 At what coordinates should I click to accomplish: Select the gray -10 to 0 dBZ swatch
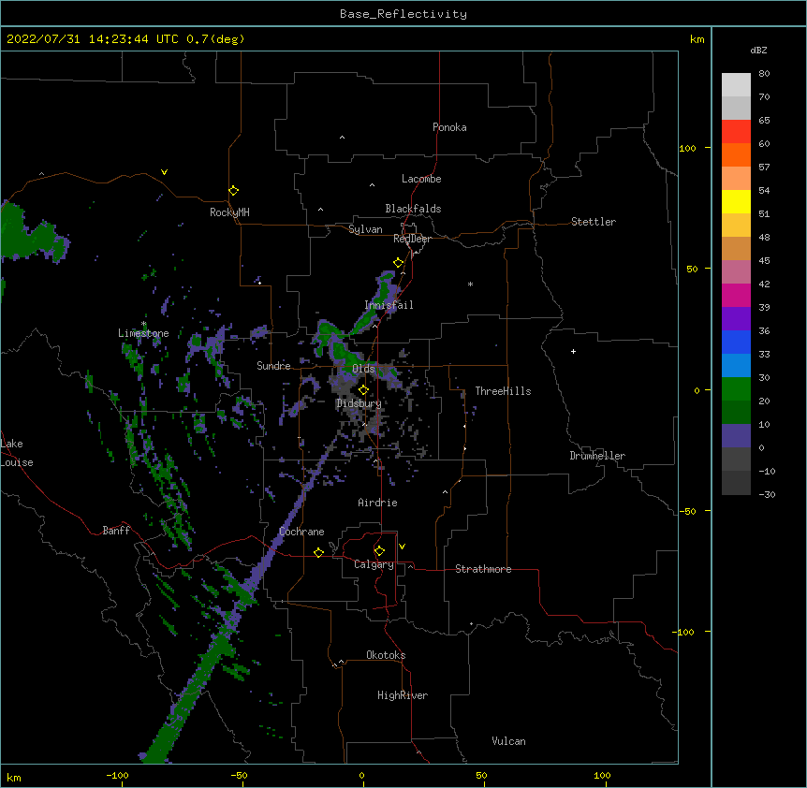tap(736, 460)
